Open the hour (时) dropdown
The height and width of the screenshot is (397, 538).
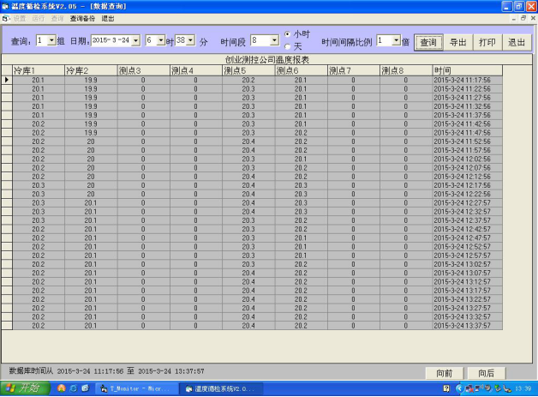(161, 40)
